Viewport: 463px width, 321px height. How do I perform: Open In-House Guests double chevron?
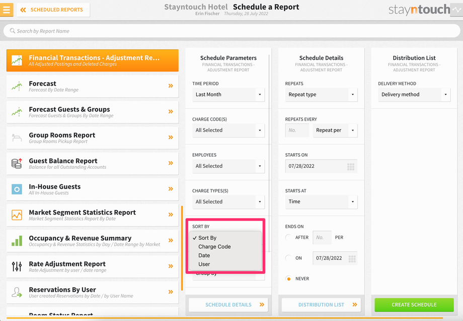coord(171,189)
